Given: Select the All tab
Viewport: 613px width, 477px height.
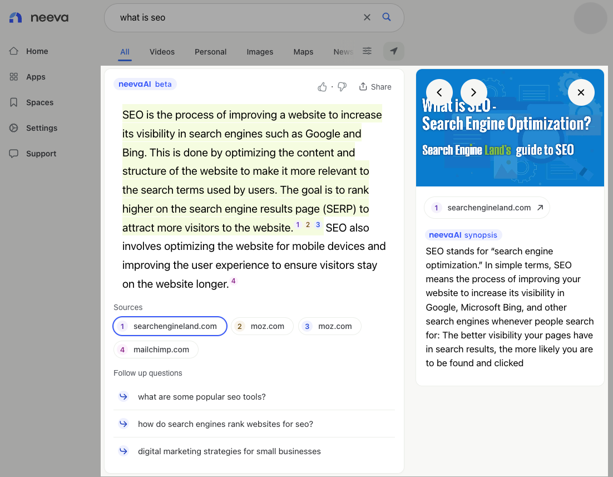Looking at the screenshot, I should [125, 52].
